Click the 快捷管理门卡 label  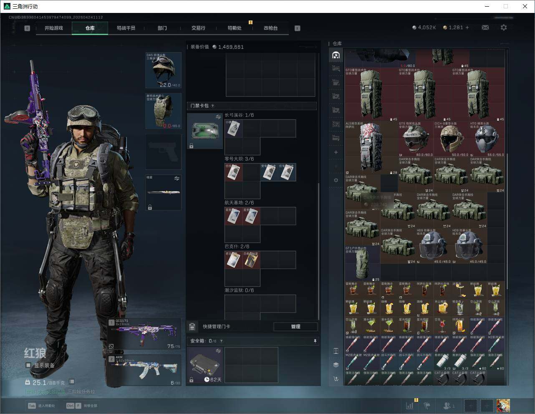click(x=216, y=326)
